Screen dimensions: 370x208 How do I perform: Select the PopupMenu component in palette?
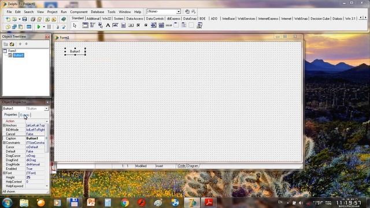100,25
